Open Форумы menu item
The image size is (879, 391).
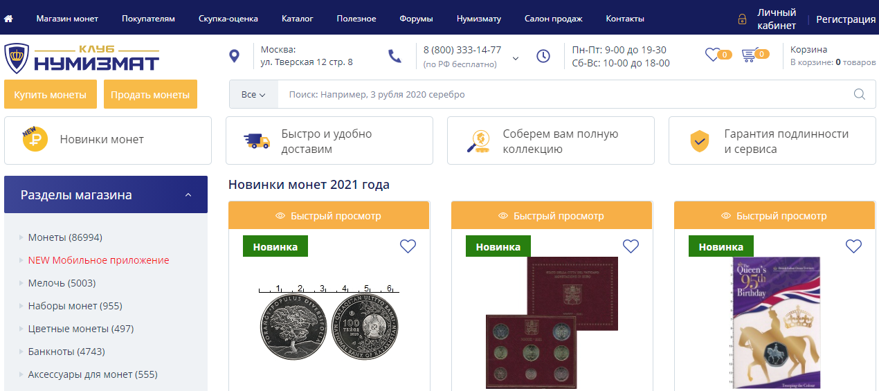416,19
